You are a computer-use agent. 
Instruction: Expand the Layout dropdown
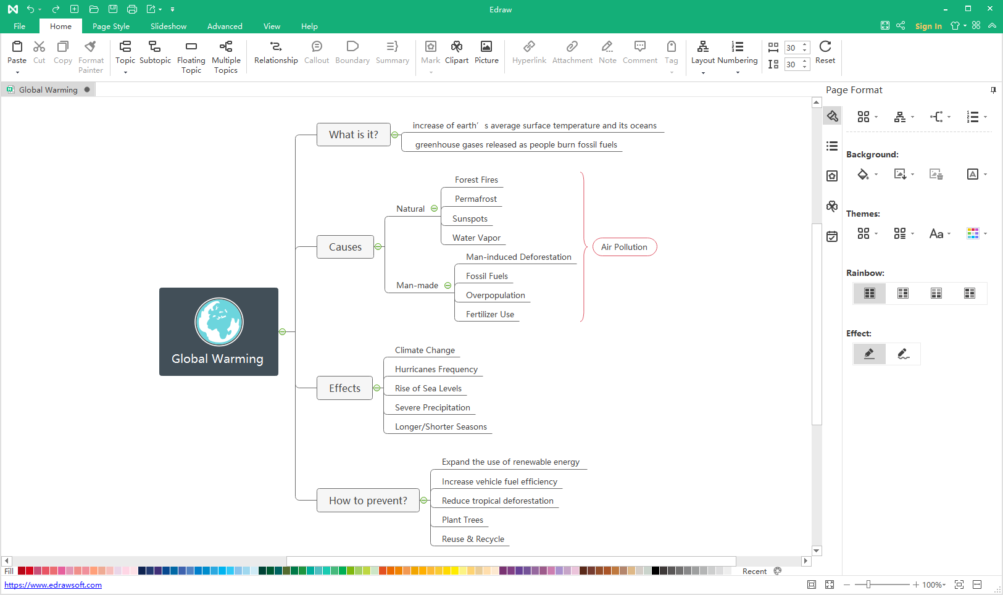tap(703, 73)
